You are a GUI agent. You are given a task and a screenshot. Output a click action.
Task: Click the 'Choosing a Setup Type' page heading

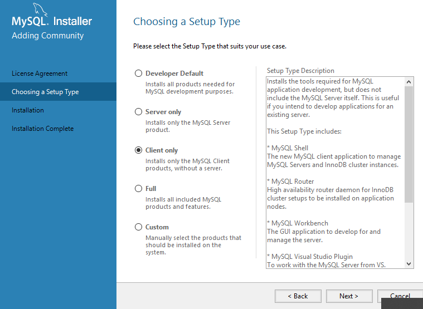[x=187, y=22]
